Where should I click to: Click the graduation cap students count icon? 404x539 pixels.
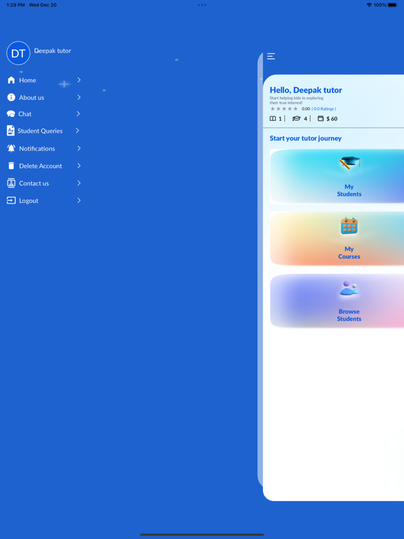(297, 119)
